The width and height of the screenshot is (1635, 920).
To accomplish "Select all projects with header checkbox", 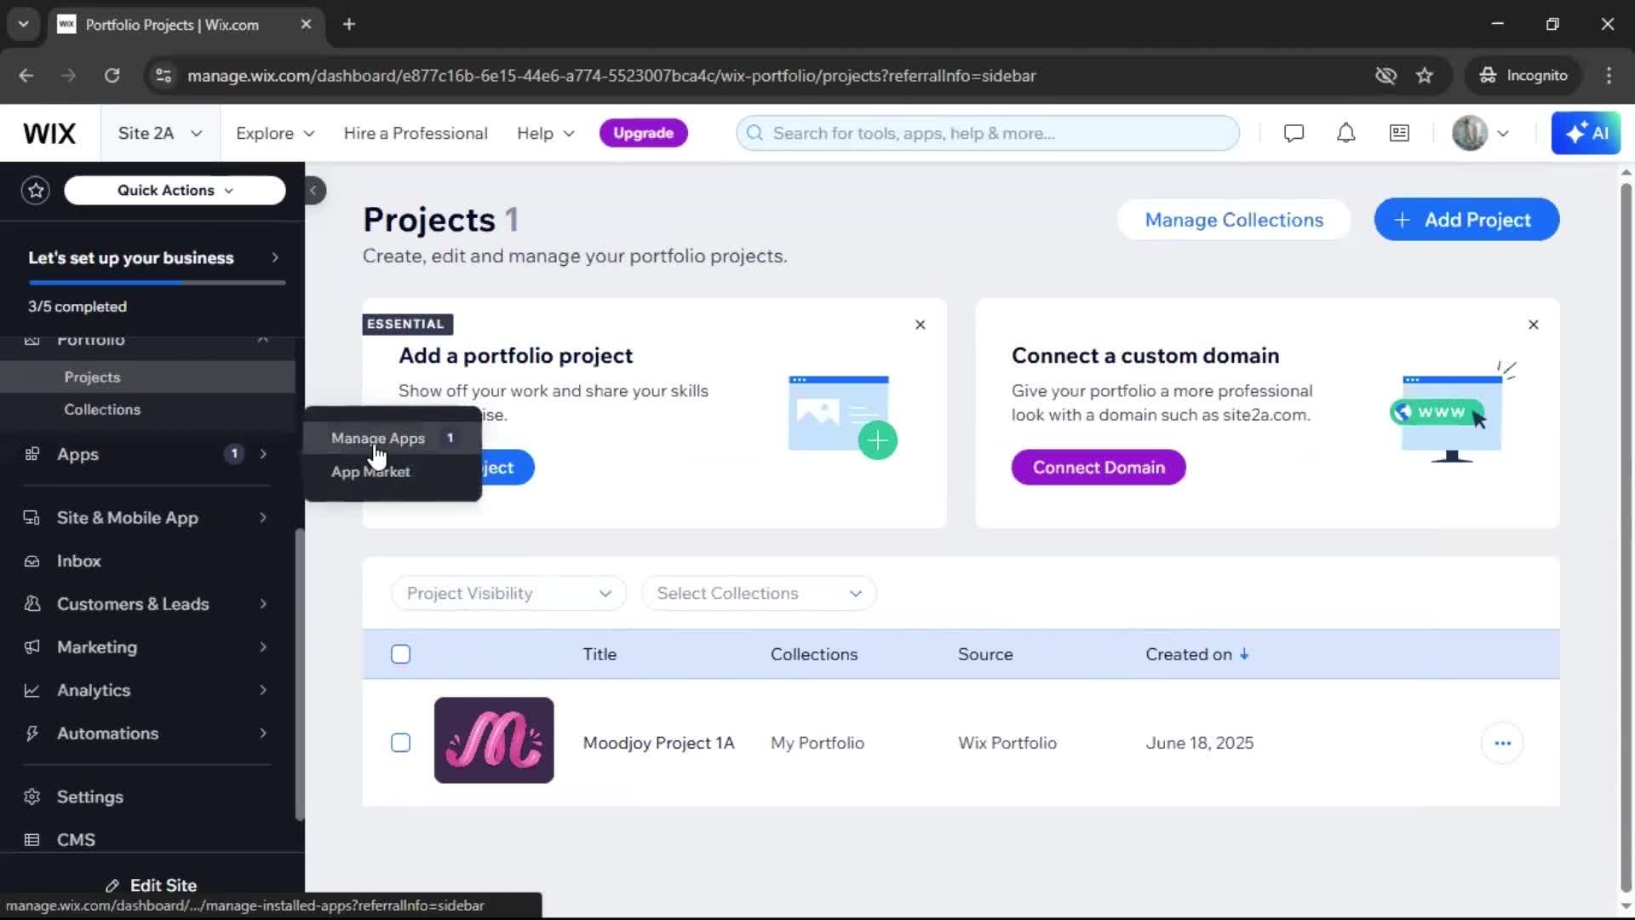I will pos(401,654).
